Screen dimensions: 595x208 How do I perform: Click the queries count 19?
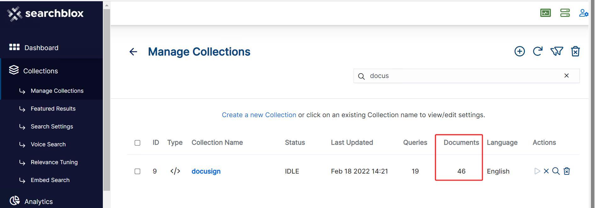click(x=415, y=171)
